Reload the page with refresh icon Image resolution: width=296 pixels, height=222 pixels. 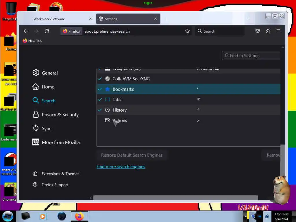pyautogui.click(x=47, y=31)
